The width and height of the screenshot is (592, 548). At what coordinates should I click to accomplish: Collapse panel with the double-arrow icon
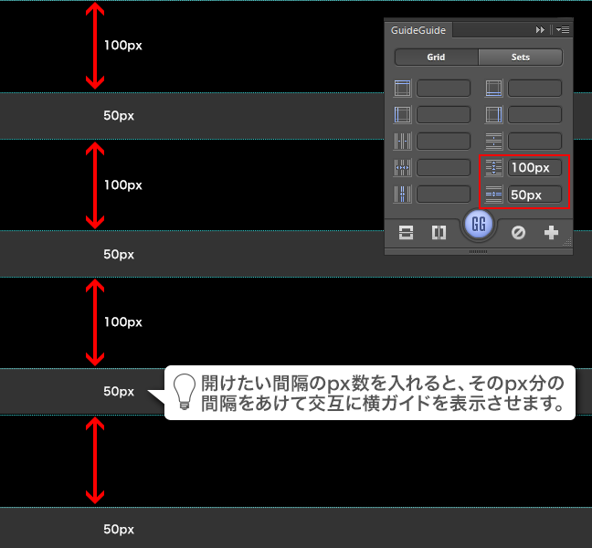tap(541, 30)
